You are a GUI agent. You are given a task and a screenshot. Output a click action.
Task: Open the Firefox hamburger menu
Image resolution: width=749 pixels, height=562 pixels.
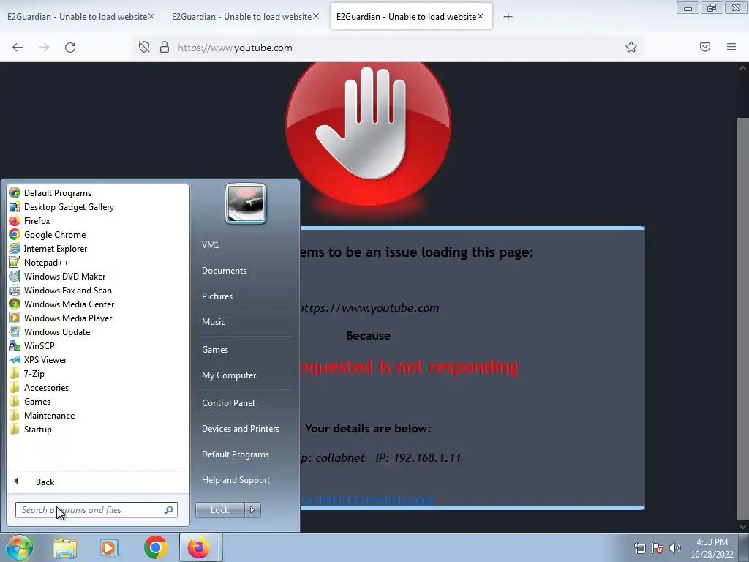[731, 47]
